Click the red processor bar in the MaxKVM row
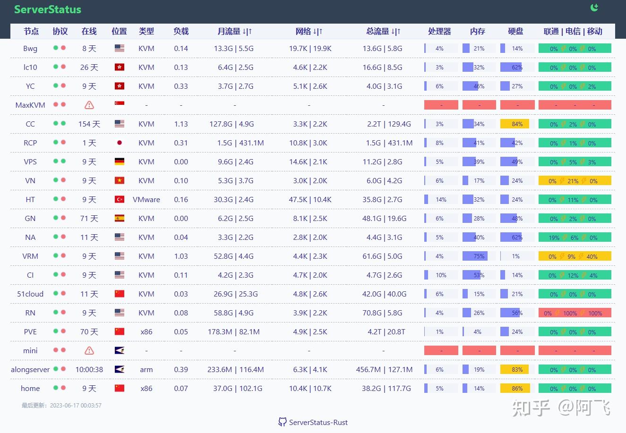Screen dimensions: 626x433 (441, 105)
